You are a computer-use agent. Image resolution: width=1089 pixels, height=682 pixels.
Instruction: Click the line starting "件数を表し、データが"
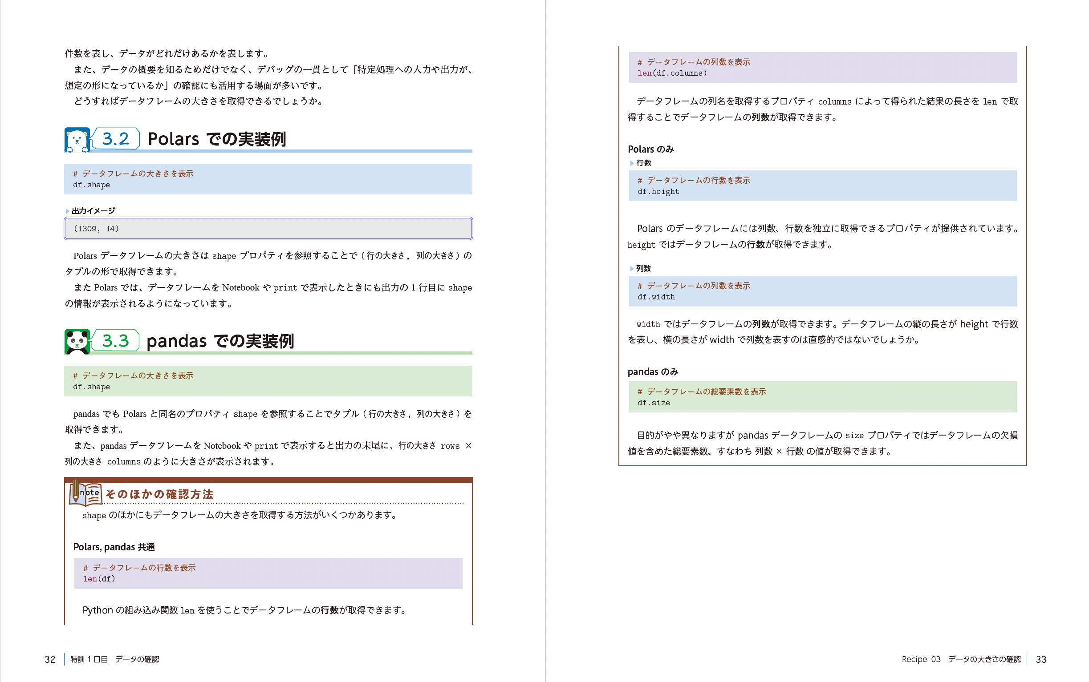coord(167,54)
